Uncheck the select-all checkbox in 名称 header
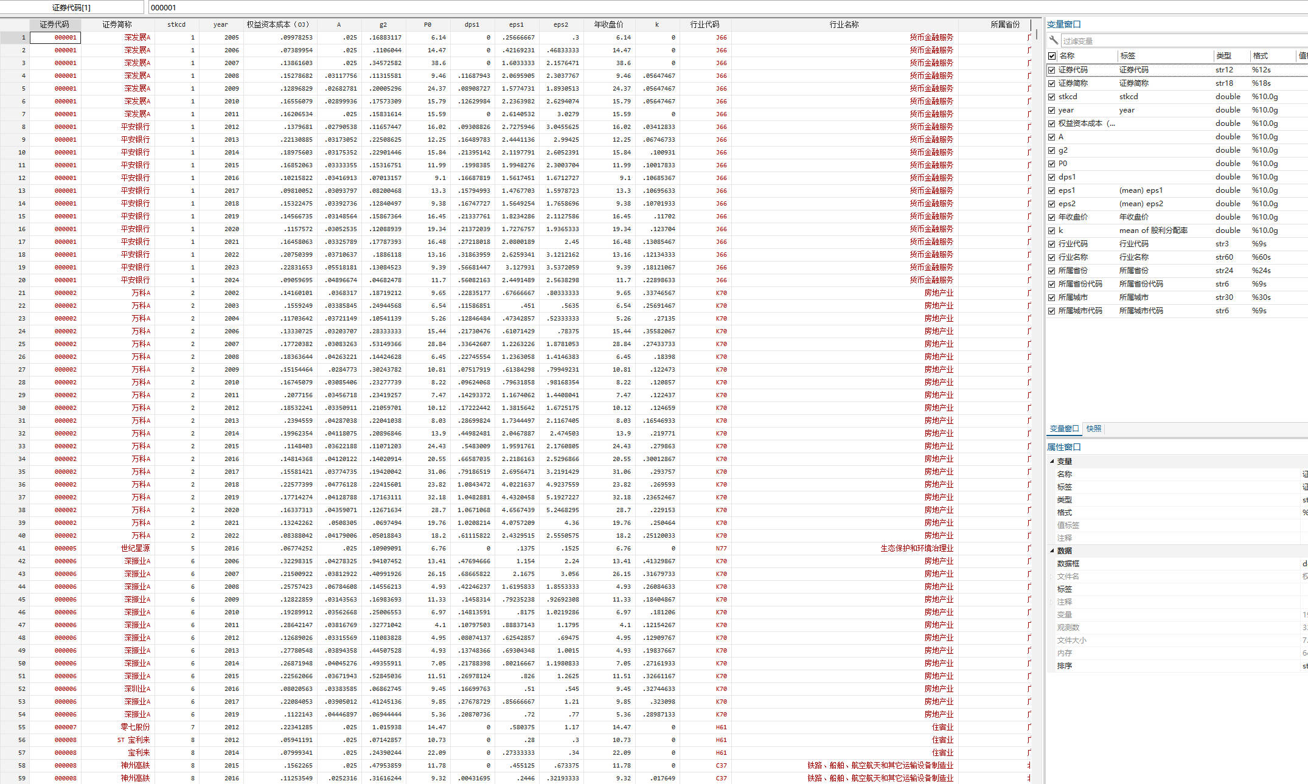The width and height of the screenshot is (1308, 784). [x=1052, y=56]
